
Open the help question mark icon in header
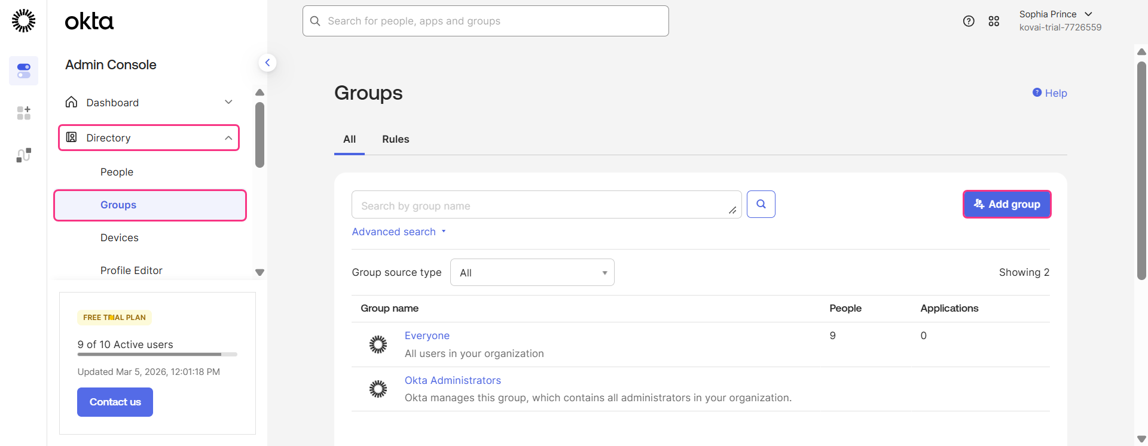click(969, 21)
